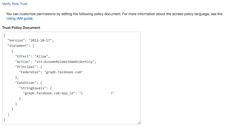Open the Verify Role Trust link
Image resolution: width=226 pixels, height=128 pixels.
click(x=15, y=4)
